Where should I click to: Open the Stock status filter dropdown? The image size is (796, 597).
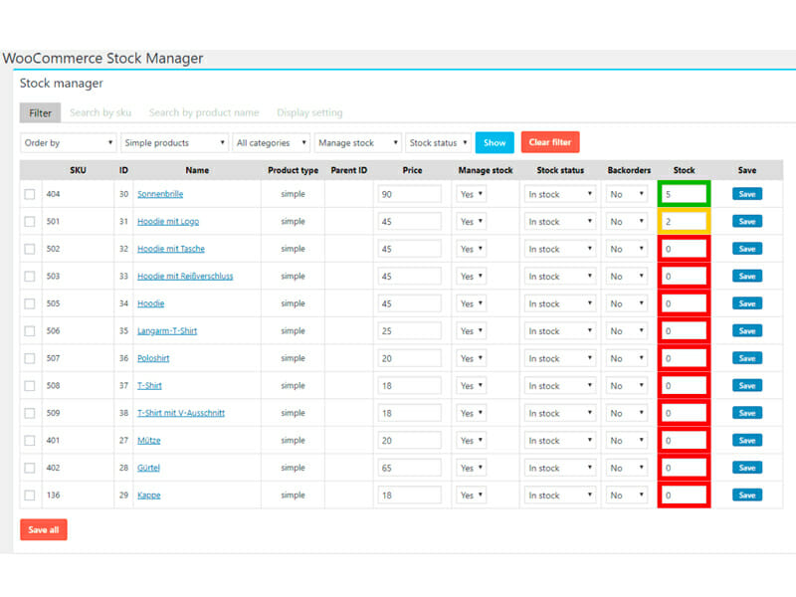coord(438,143)
